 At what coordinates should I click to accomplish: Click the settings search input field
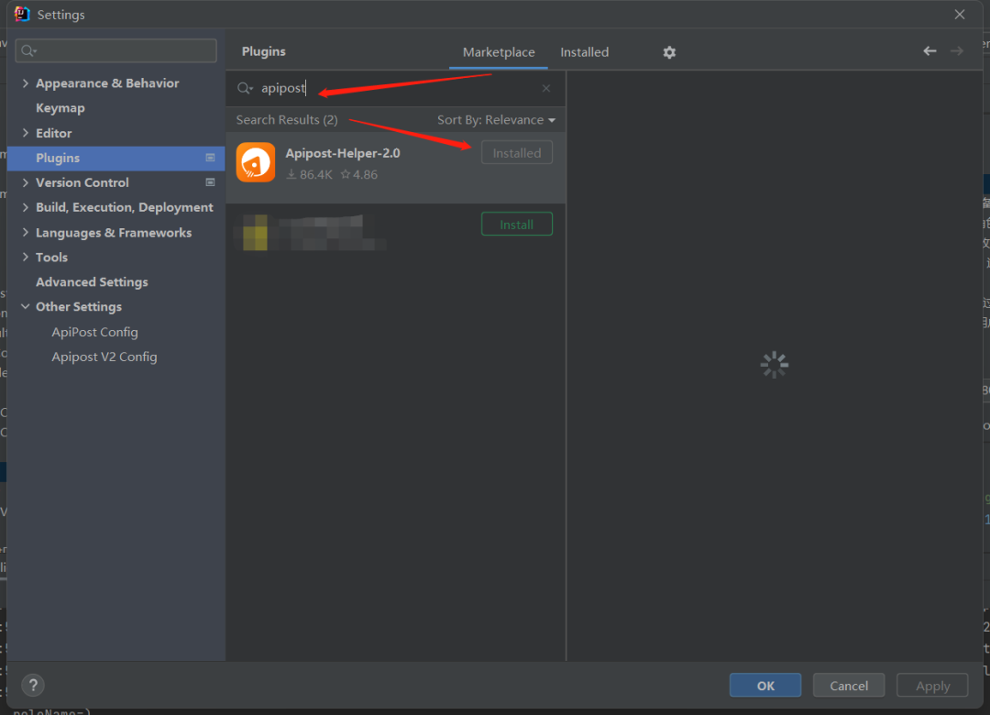click(115, 50)
